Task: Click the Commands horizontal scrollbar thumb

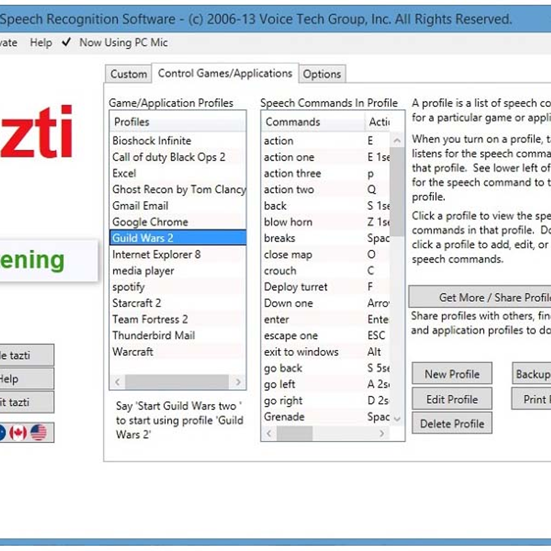Action: (x=294, y=433)
